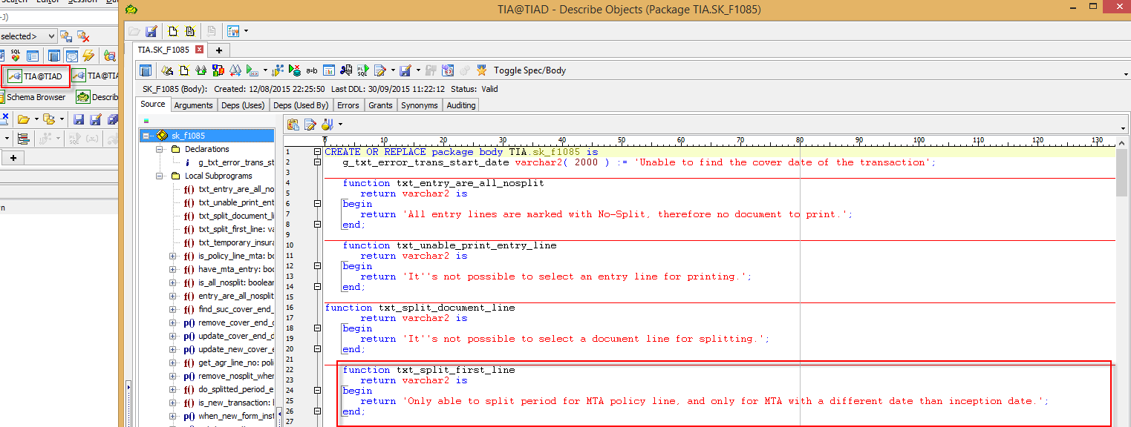The image size is (1131, 427).
Task: Click the Save icon in Describe Objects toolbar
Action: [x=151, y=31]
